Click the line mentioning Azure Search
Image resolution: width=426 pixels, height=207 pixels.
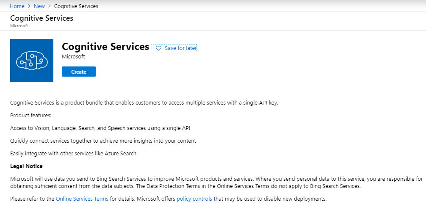[73, 153]
